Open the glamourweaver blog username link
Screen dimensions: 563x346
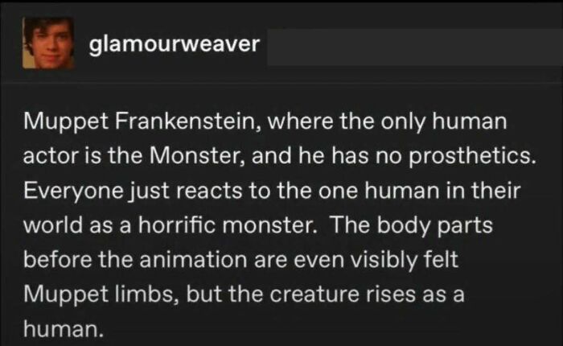click(x=173, y=43)
